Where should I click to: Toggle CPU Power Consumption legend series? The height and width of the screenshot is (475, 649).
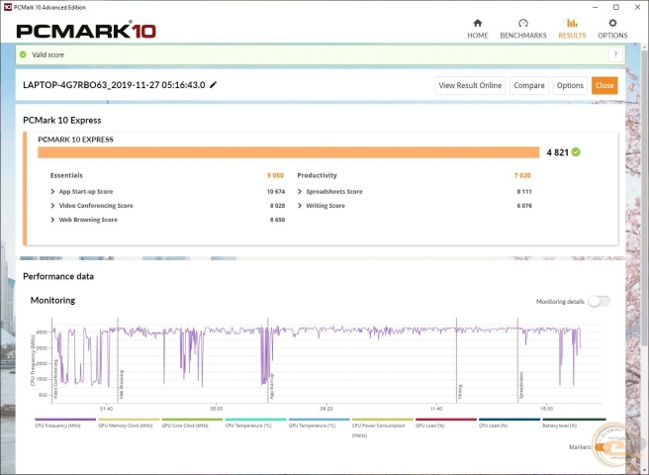click(383, 427)
